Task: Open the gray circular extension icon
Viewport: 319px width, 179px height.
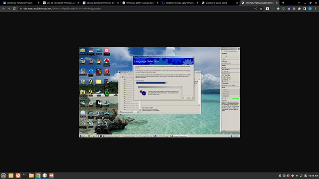Action: 294,9
